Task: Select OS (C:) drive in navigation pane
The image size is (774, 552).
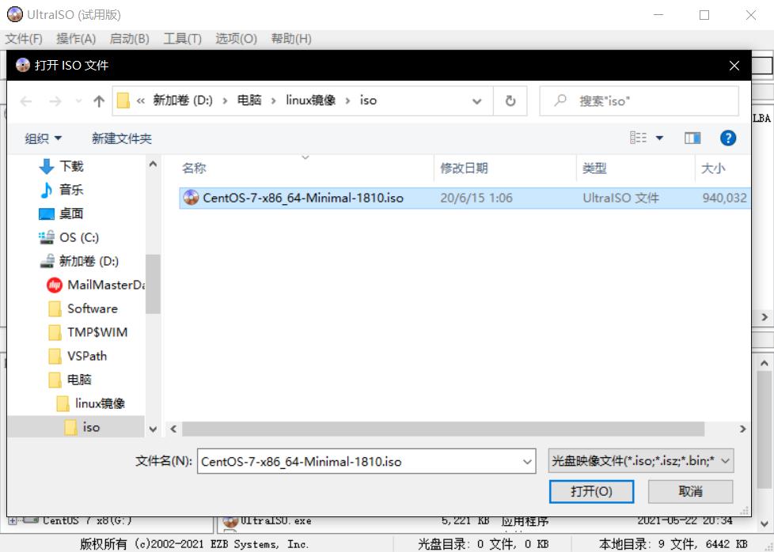Action: pos(79,237)
